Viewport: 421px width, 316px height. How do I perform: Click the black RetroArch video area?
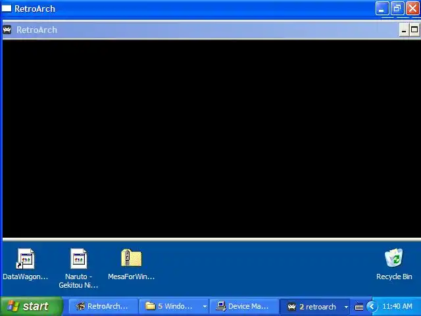pos(212,139)
